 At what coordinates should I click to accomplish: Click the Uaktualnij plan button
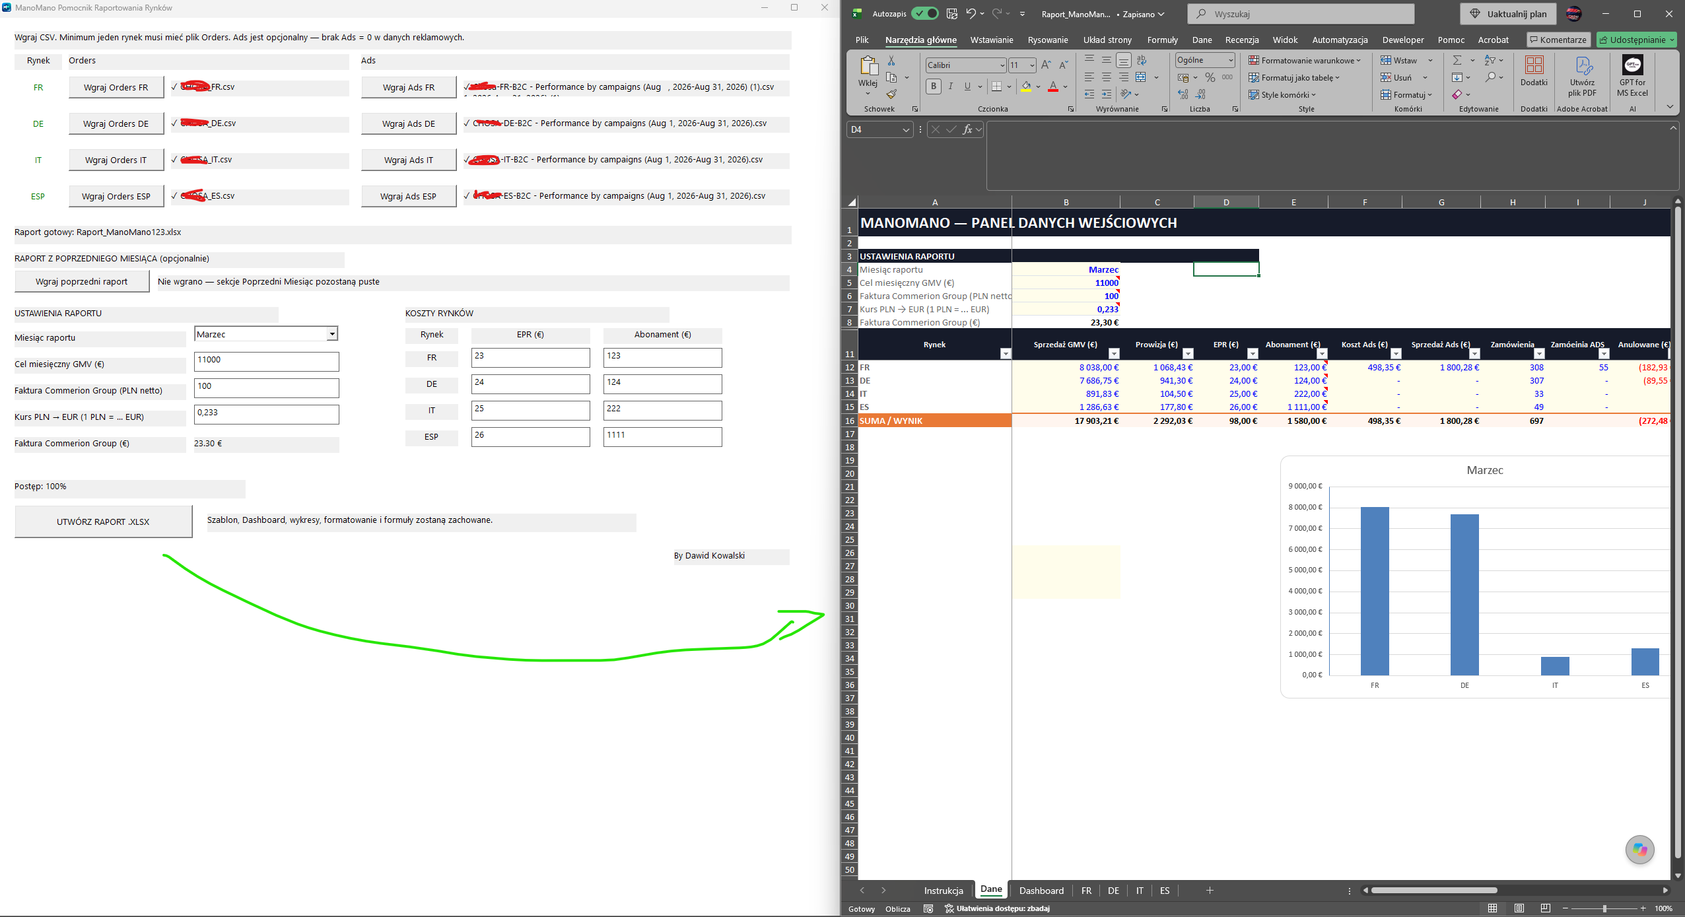[x=1507, y=14]
